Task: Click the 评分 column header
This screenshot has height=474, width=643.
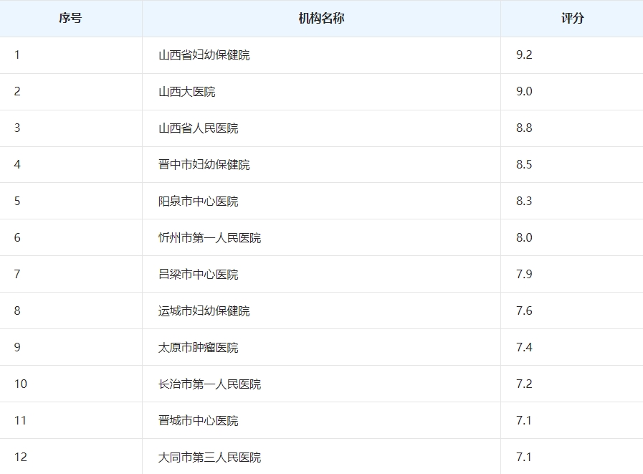Action: (x=572, y=19)
